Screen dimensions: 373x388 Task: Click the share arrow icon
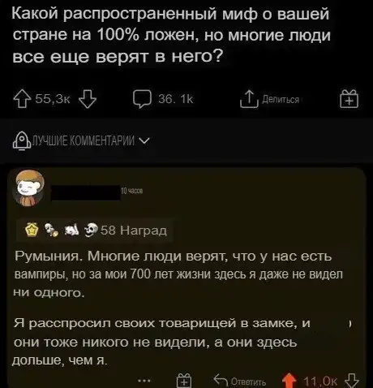[249, 99]
